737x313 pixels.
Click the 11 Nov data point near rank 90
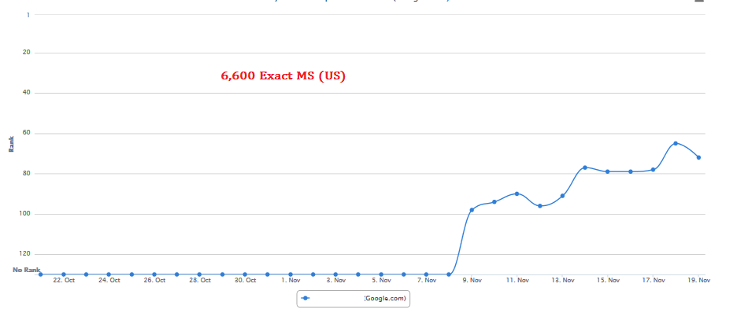(517, 193)
